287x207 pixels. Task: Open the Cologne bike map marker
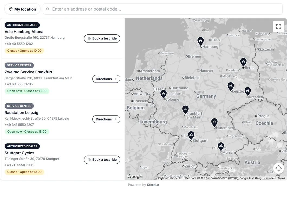(164, 94)
